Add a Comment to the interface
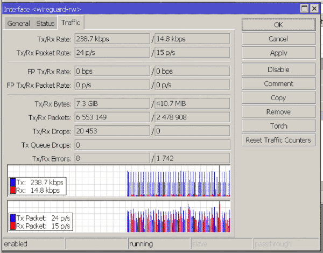323x253 pixels. tap(278, 83)
